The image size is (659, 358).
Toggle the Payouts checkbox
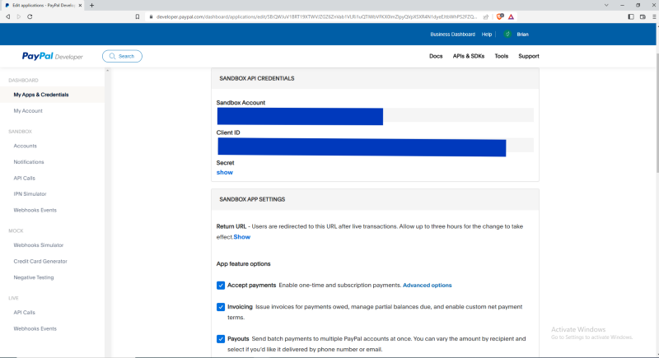pos(221,339)
